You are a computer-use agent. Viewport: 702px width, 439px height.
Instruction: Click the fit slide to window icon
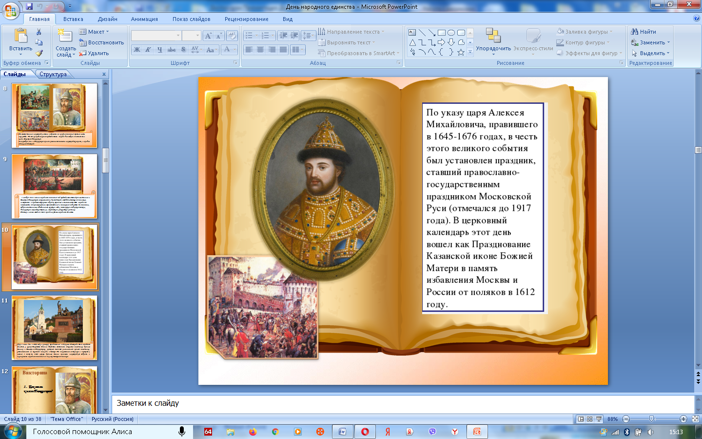click(x=695, y=419)
